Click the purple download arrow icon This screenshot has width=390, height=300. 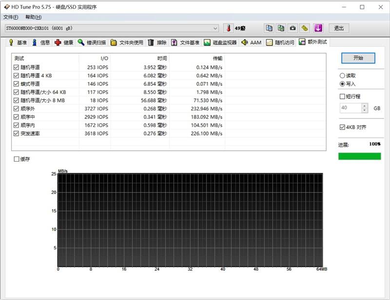[x=318, y=28]
